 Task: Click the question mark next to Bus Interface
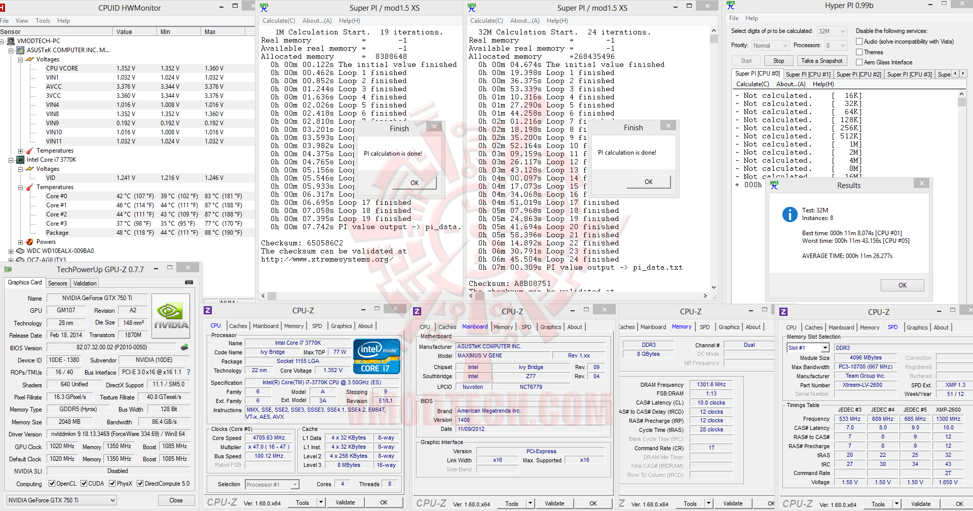point(189,372)
